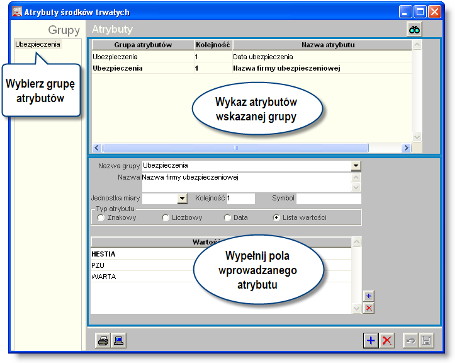This screenshot has width=457, height=363.
Task: Click the horizontal scrollbar thumb of attributes table
Action: point(235,147)
